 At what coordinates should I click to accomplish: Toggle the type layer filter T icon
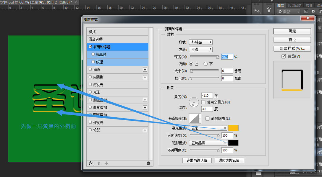pos(320,12)
